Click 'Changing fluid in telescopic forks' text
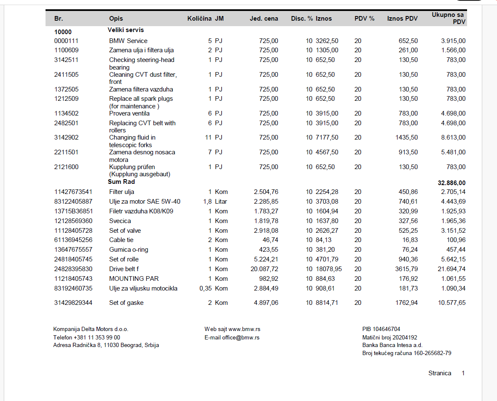 pos(132,141)
